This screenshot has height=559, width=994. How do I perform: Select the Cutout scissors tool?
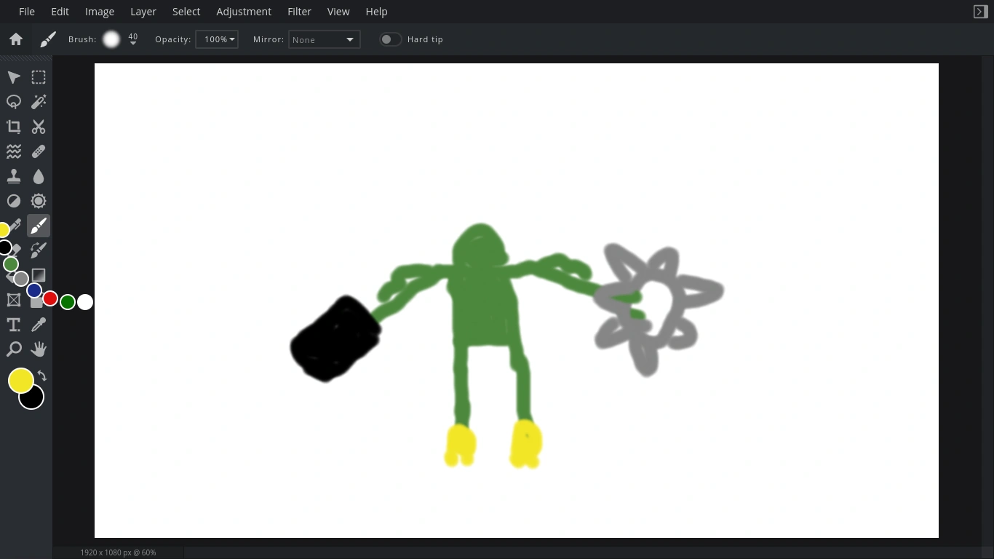pyautogui.click(x=39, y=127)
